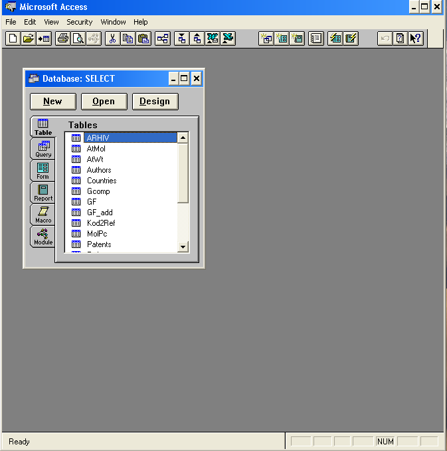Viewport: 447px width, 451px height.
Task: Minimize the Database: SELECT window
Action: click(x=173, y=78)
